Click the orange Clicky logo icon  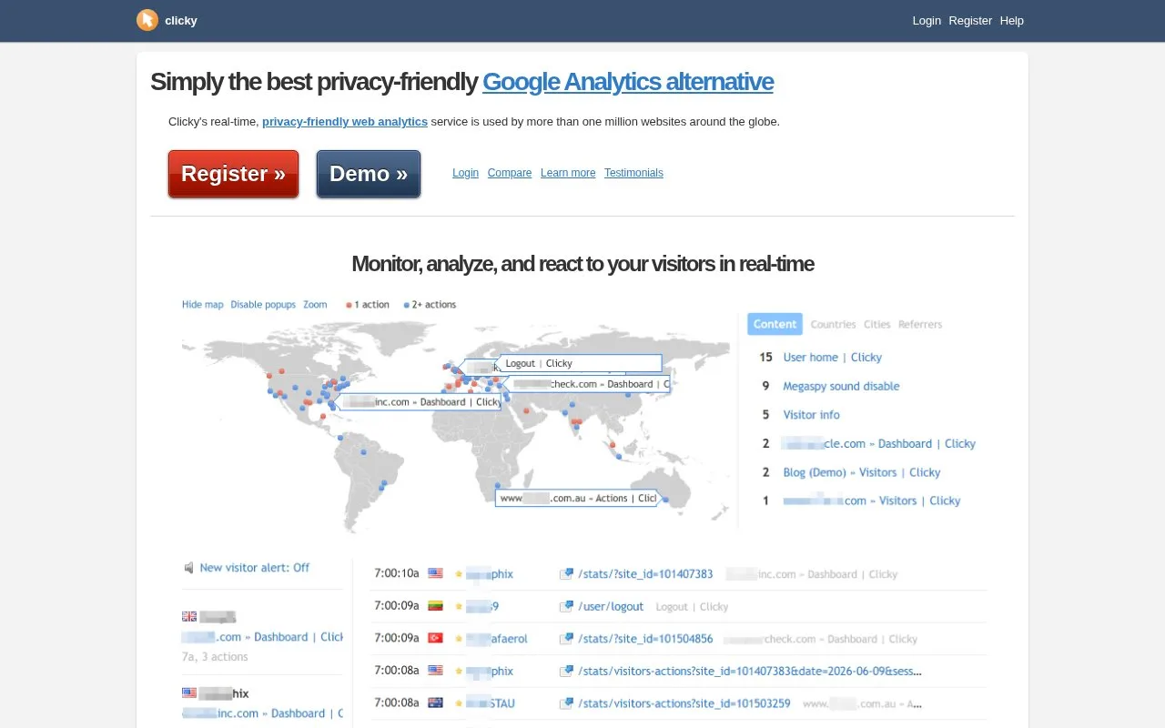tap(147, 20)
